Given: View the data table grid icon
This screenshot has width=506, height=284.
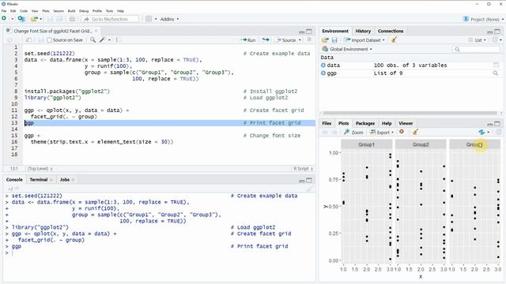Looking at the screenshot, I should 496,65.
